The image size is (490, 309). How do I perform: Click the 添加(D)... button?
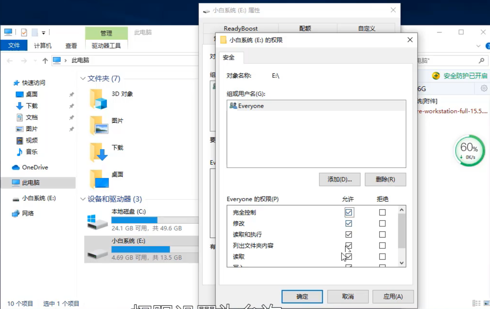(339, 179)
